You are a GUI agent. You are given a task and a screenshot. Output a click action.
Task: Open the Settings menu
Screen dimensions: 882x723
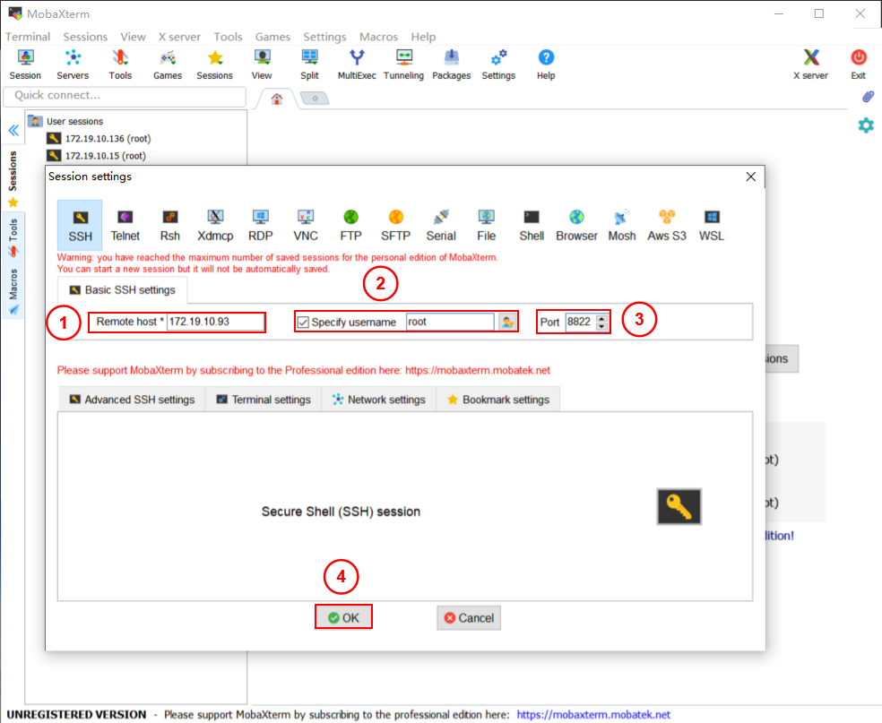click(324, 37)
